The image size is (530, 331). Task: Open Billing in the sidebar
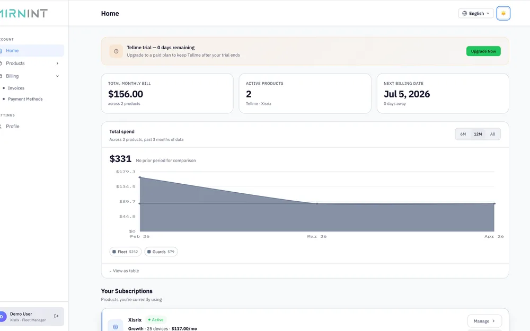[x=31, y=76]
